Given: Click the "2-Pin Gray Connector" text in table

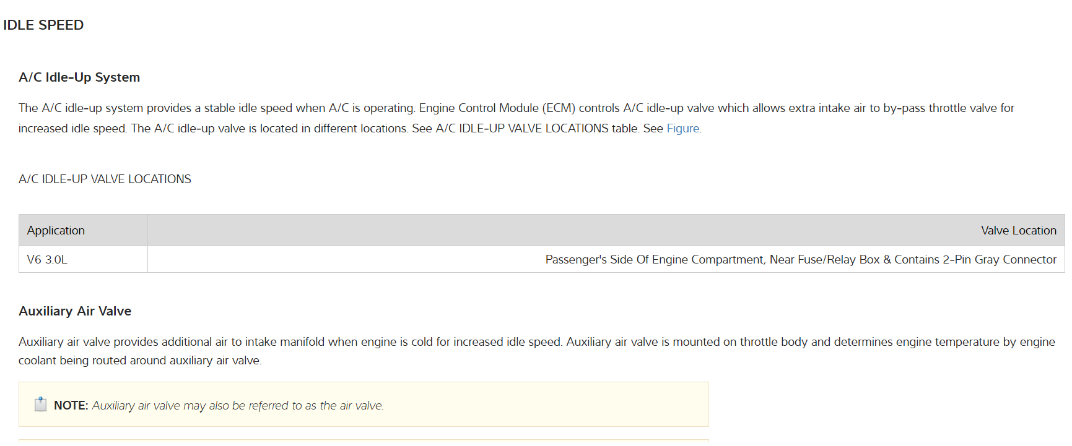Looking at the screenshot, I should pos(1000,260).
